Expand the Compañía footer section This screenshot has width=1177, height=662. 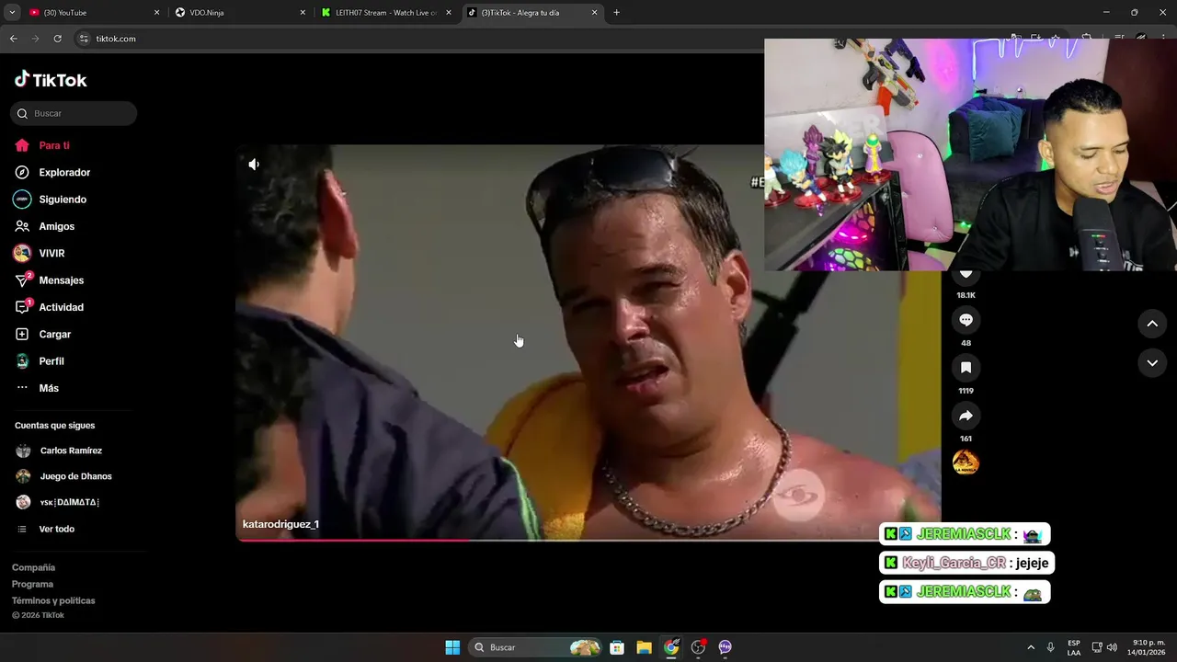(33, 567)
